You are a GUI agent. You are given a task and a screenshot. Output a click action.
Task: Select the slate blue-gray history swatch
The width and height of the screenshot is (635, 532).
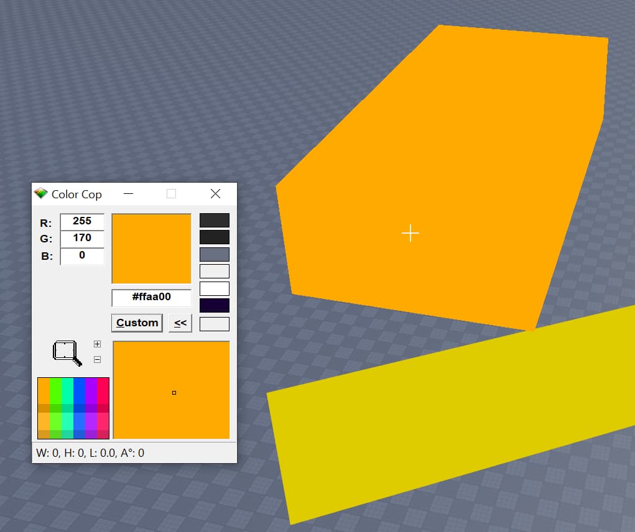[x=215, y=254]
